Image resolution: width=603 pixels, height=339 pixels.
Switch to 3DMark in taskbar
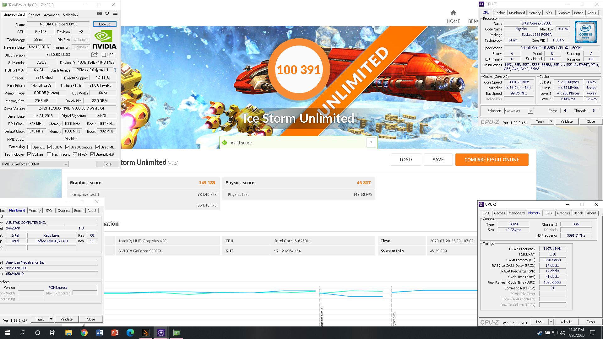(x=146, y=333)
